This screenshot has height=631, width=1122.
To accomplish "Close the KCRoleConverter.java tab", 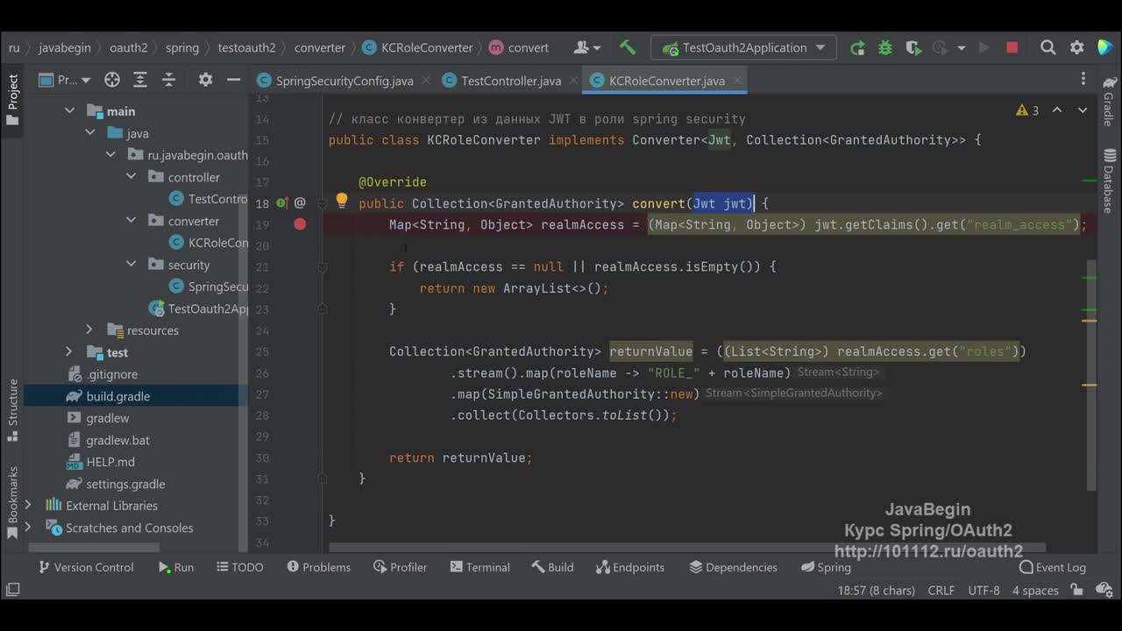I will [738, 81].
